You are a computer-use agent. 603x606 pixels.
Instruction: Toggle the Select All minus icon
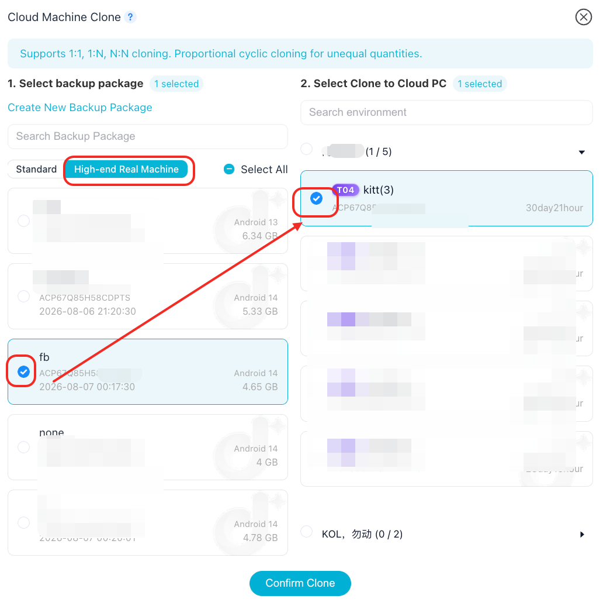click(229, 169)
